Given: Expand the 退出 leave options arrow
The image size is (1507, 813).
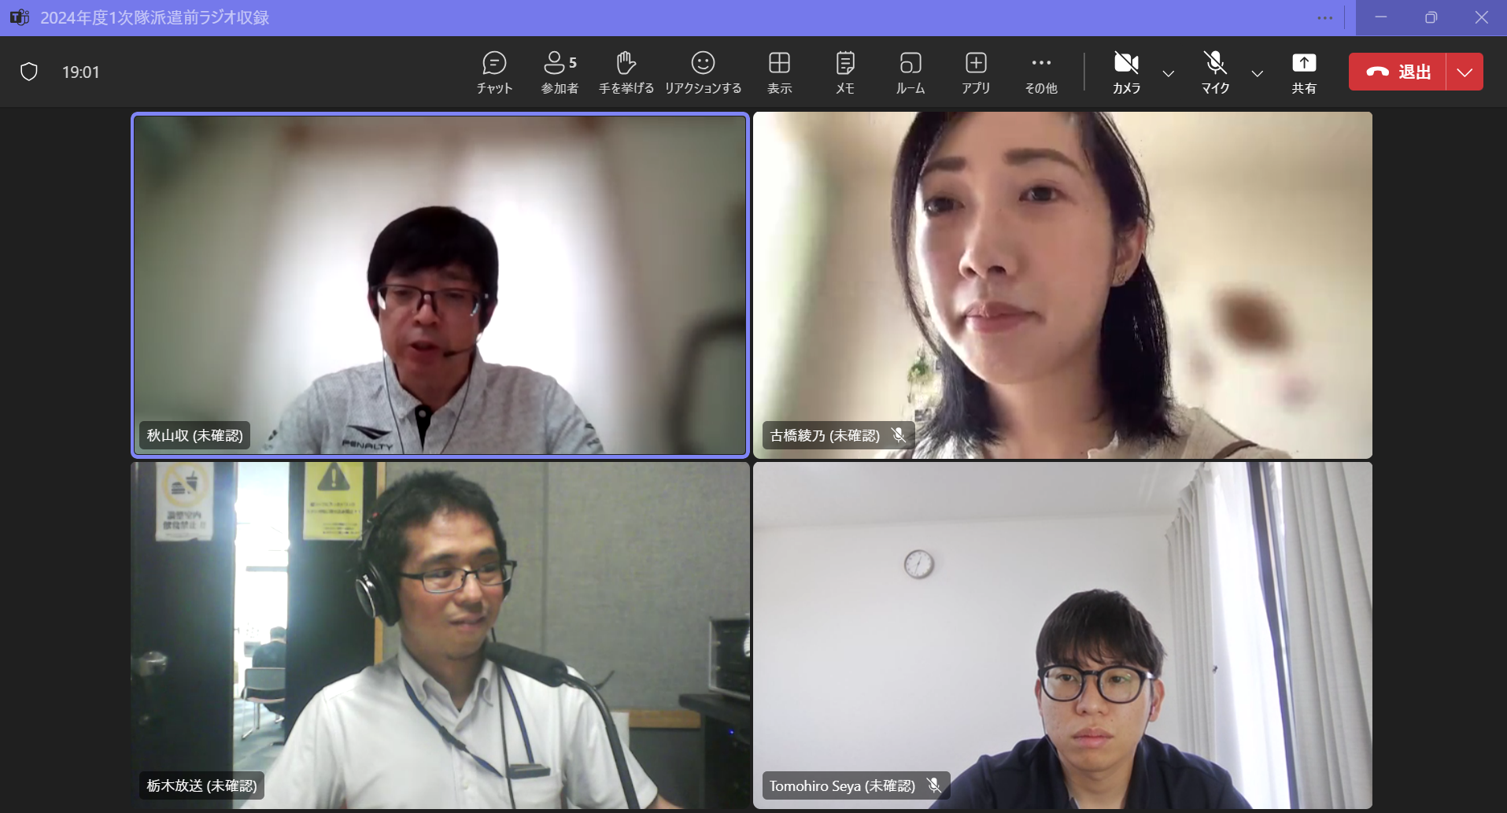Looking at the screenshot, I should (x=1465, y=72).
